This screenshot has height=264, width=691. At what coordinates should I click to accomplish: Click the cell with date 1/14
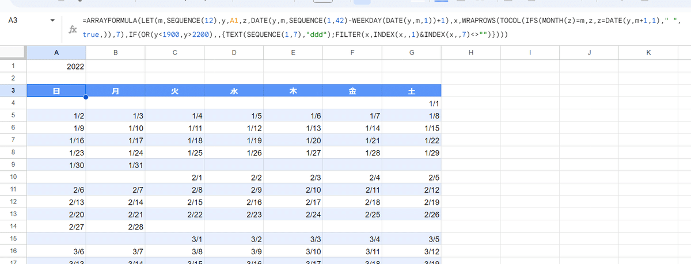pos(352,128)
